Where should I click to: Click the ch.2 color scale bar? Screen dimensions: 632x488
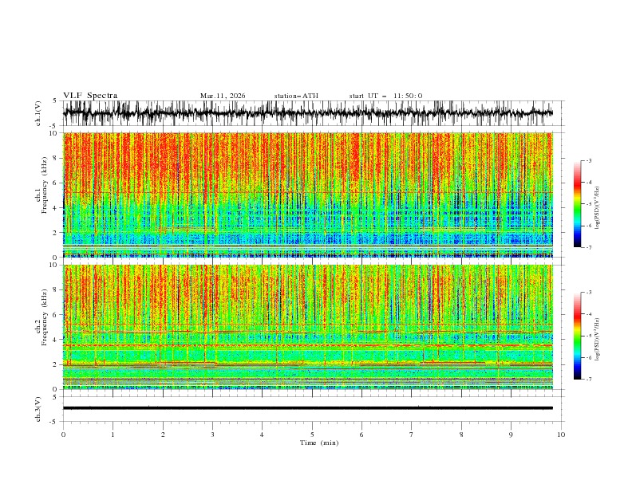click(x=577, y=336)
